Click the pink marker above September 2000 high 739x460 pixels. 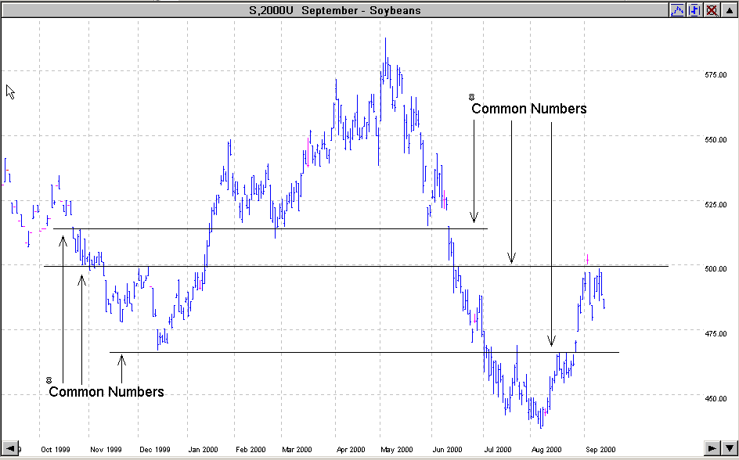pos(587,258)
